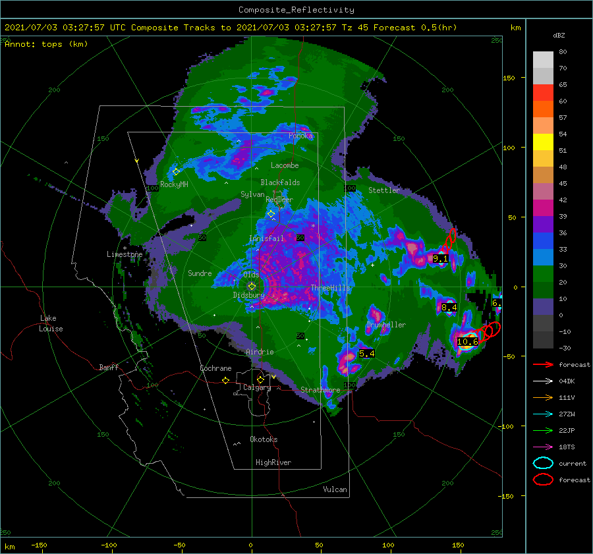Click the Drumheller city label
This screenshot has height=554, width=593.
pos(386,325)
